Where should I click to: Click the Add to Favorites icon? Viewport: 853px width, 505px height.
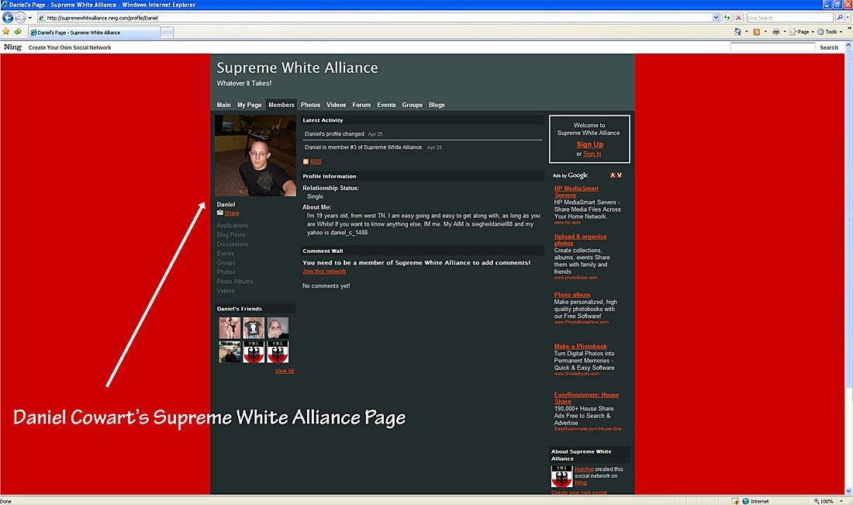[18, 32]
